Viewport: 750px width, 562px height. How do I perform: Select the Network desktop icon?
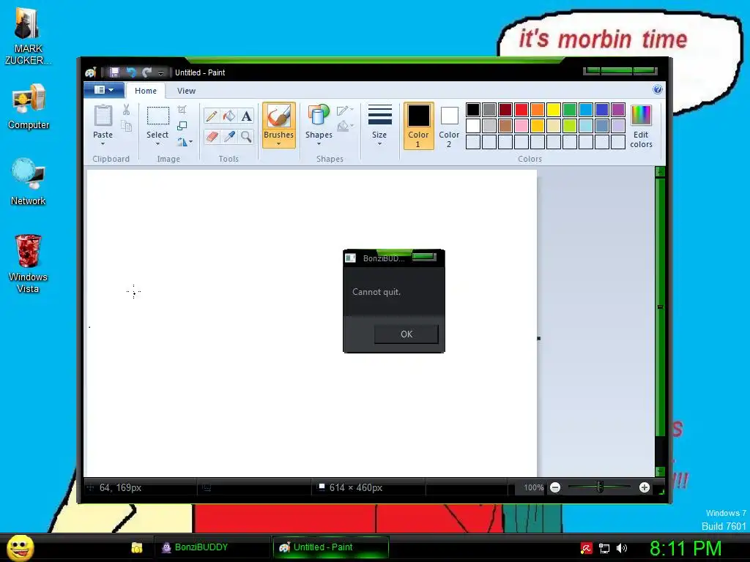coord(29,181)
